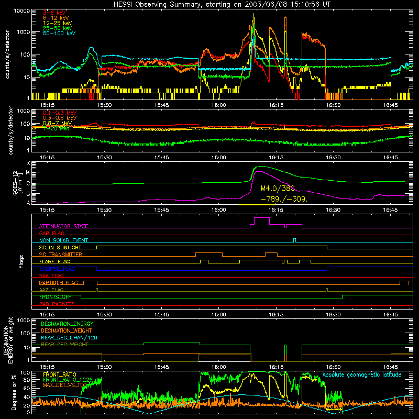Image resolution: width=419 pixels, height=419 pixels.
Task: Click the B flare class label on GOES axis
Action: coord(28,194)
